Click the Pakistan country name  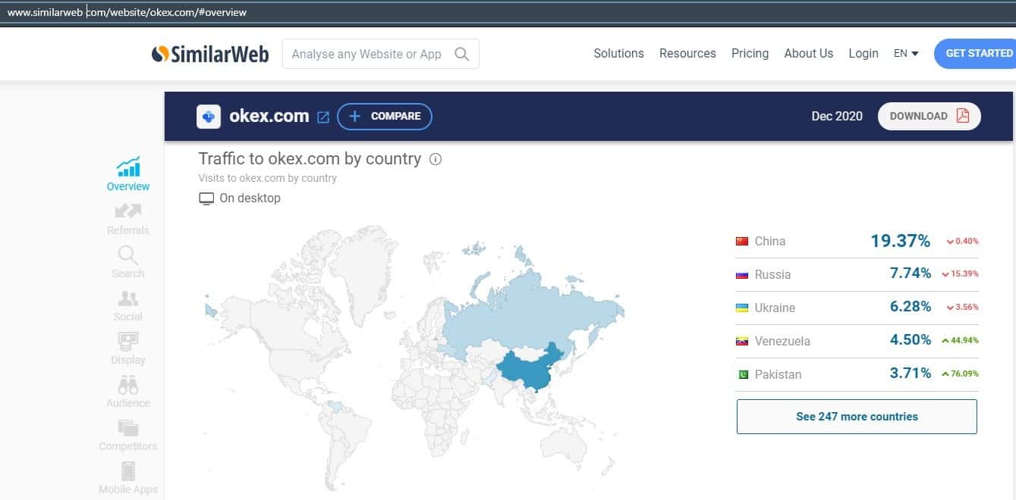[778, 374]
